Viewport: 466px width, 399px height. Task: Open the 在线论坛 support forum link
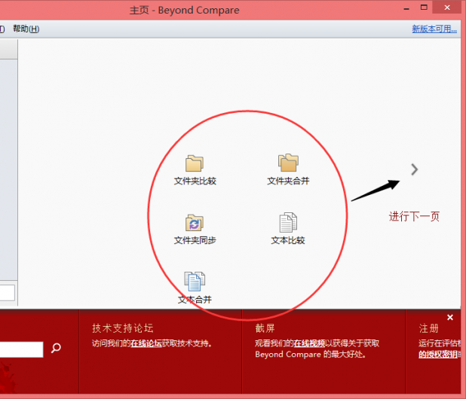146,343
